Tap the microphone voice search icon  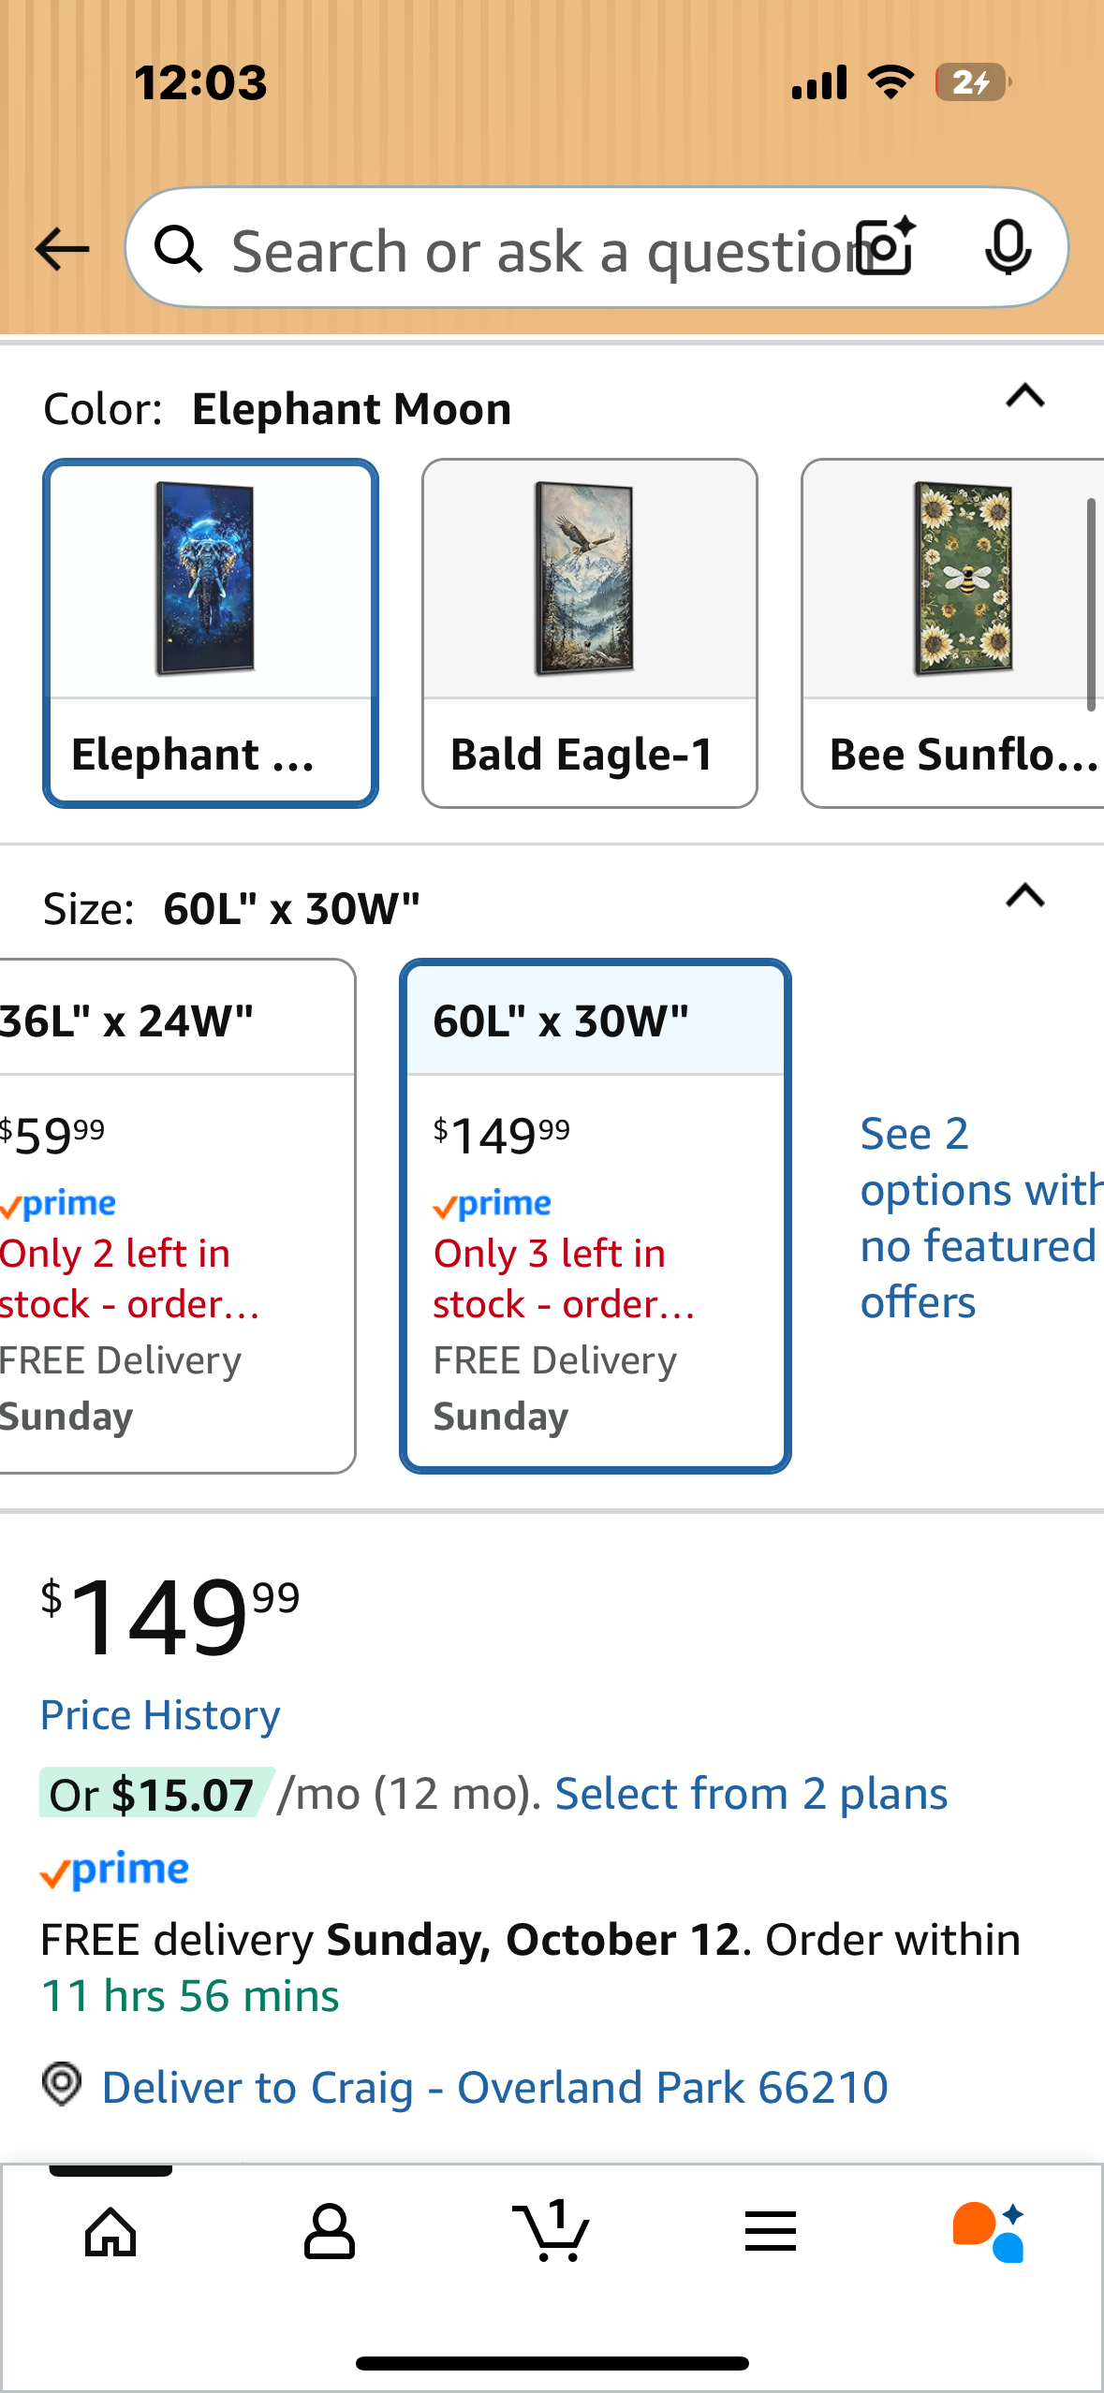[x=1008, y=248]
